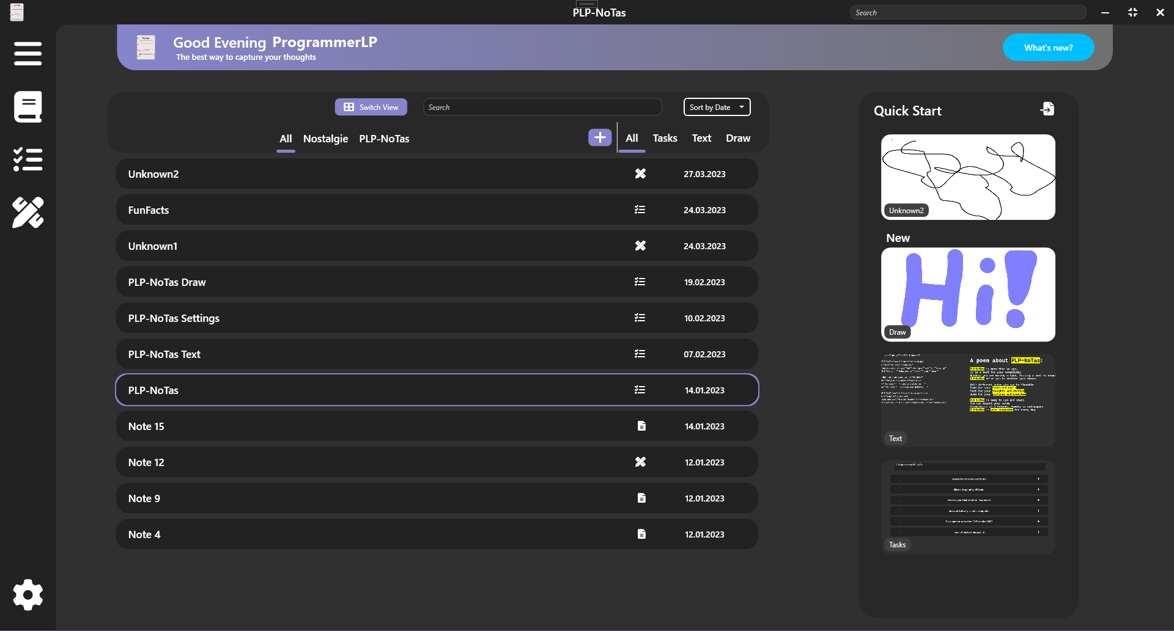The height and width of the screenshot is (631, 1174).
Task: Open the Hi! drawing thumbnail under New
Action: [x=967, y=294]
